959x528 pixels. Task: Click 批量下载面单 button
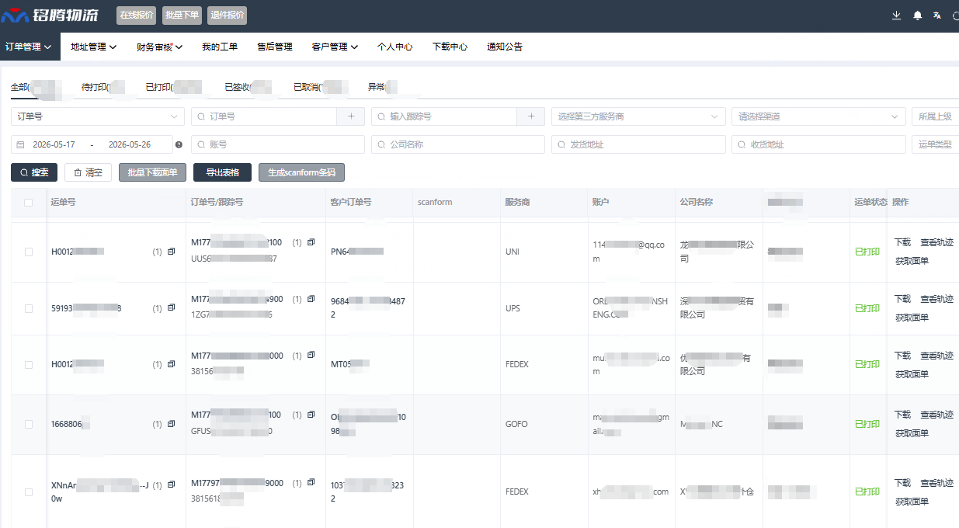coord(152,172)
